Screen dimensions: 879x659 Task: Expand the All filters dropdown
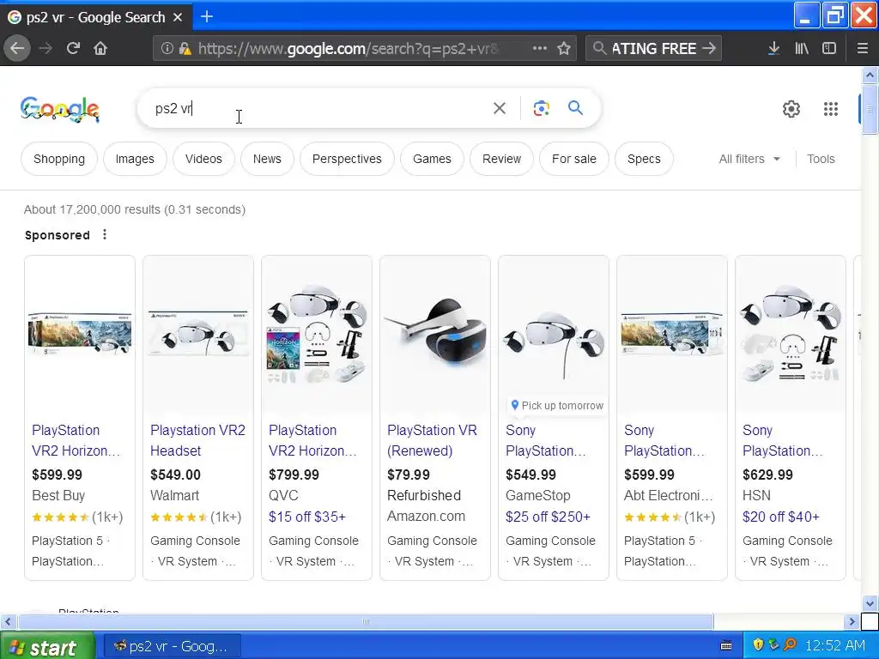pos(749,159)
